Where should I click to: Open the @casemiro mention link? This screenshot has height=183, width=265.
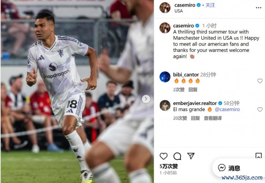227,109
